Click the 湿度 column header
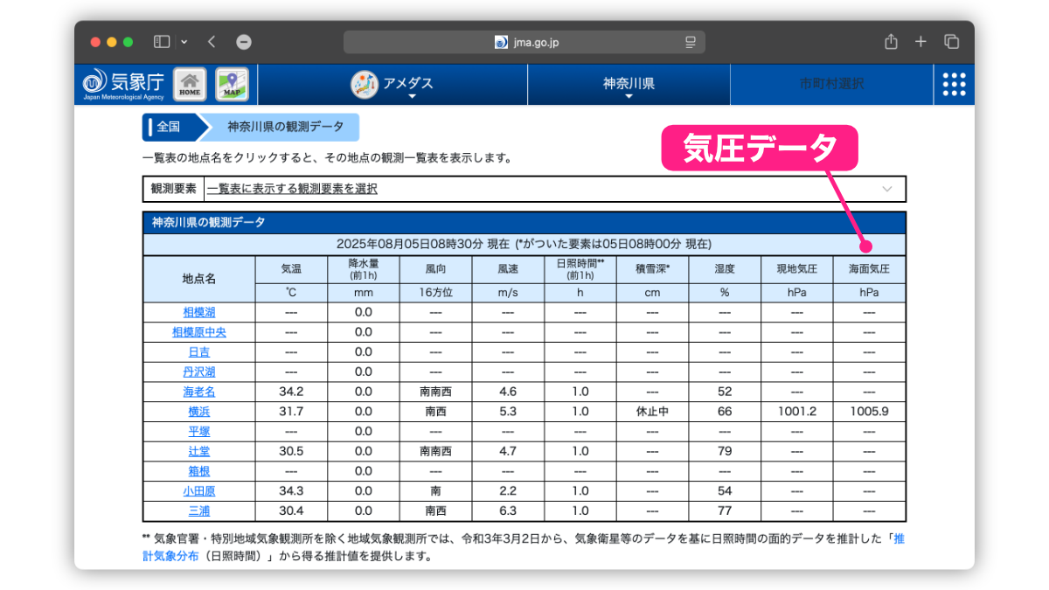The image size is (1049, 590). click(725, 270)
